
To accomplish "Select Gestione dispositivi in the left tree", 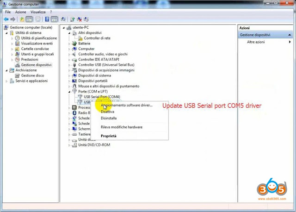I will pyautogui.click(x=36, y=65).
